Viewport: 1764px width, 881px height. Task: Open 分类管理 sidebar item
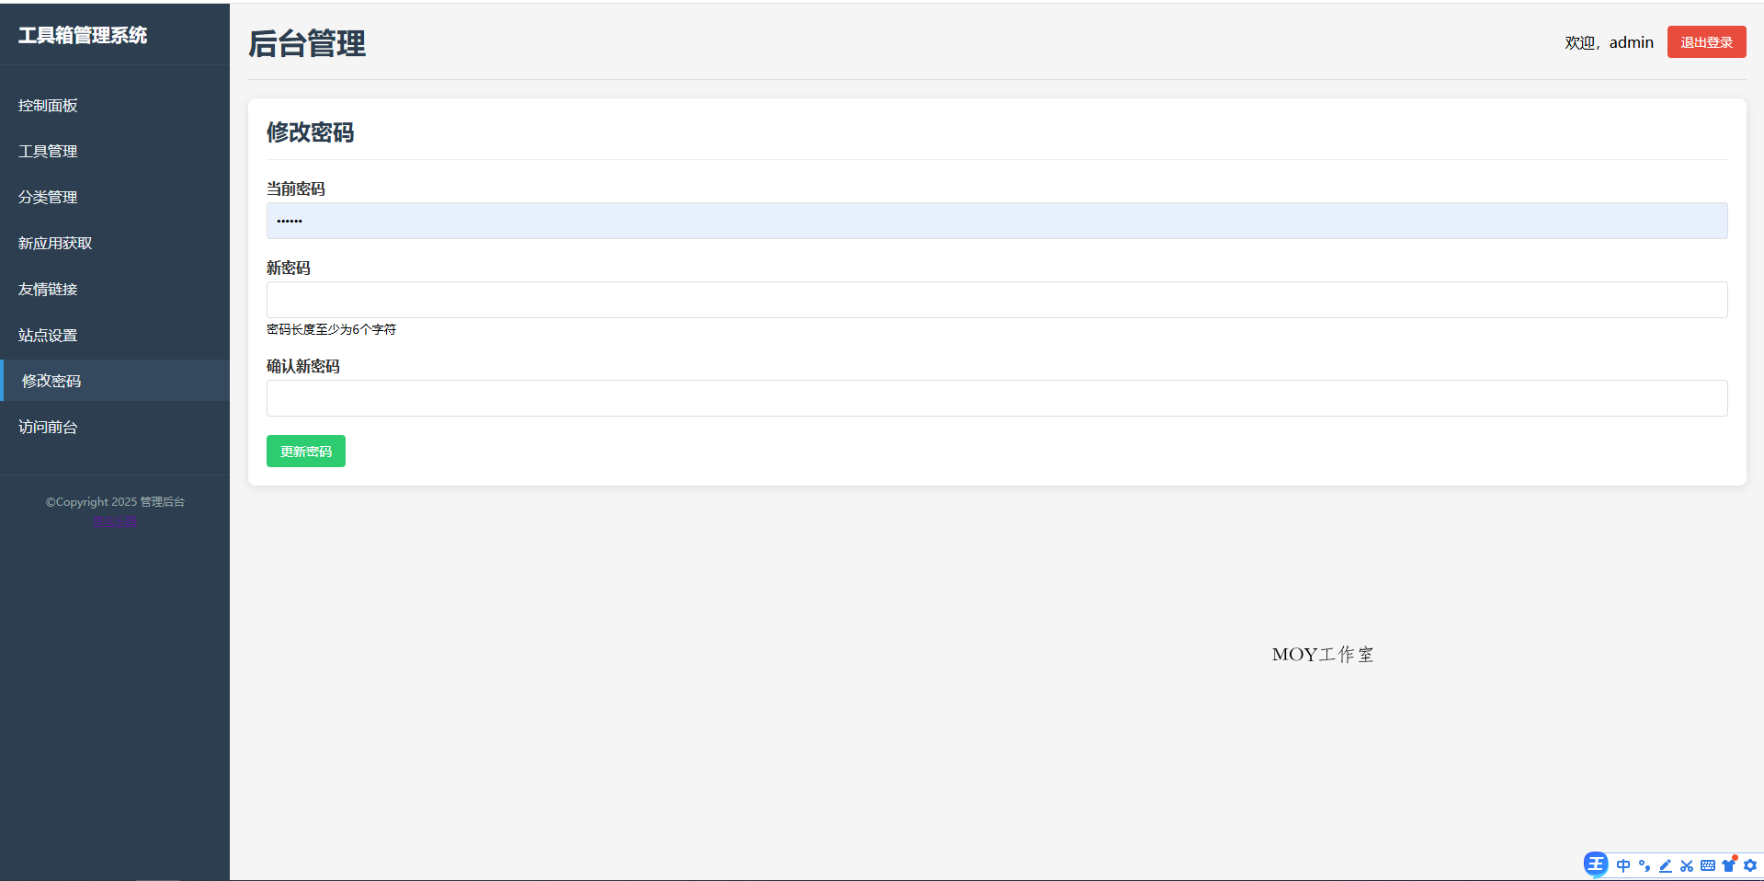point(48,198)
